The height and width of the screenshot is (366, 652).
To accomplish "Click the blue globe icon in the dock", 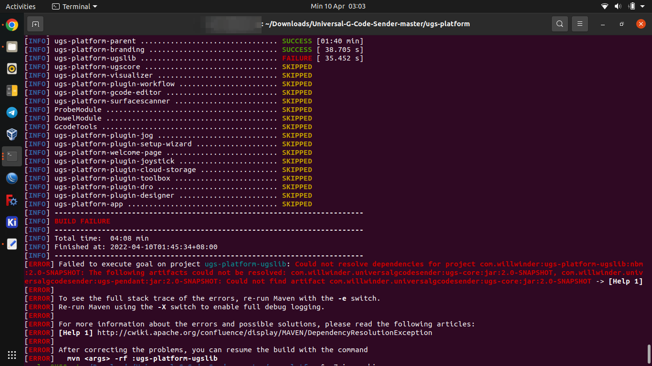I will [x=11, y=178].
